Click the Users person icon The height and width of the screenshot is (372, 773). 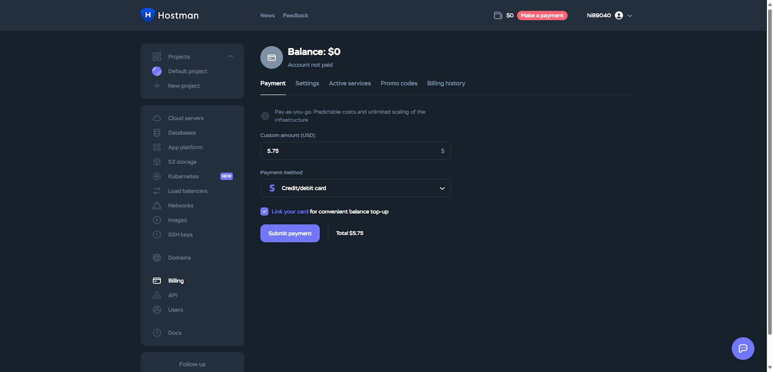(157, 310)
